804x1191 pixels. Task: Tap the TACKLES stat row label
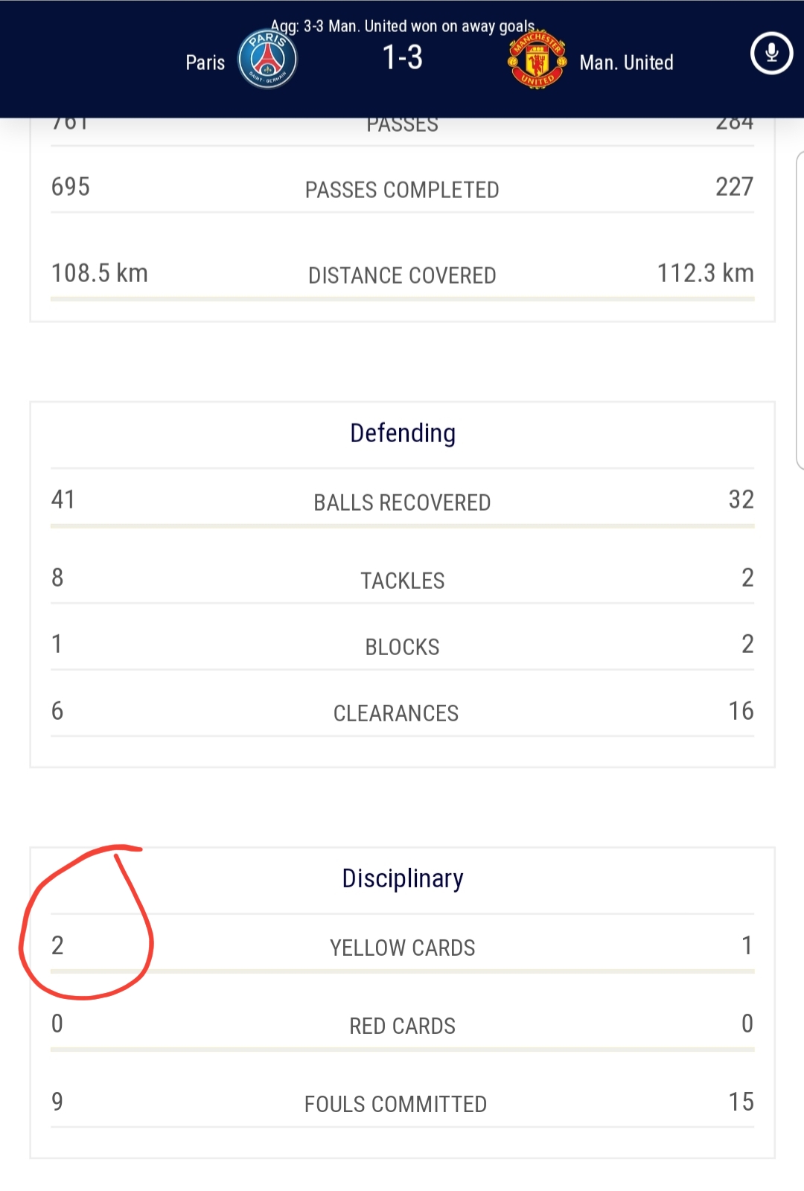tap(403, 581)
